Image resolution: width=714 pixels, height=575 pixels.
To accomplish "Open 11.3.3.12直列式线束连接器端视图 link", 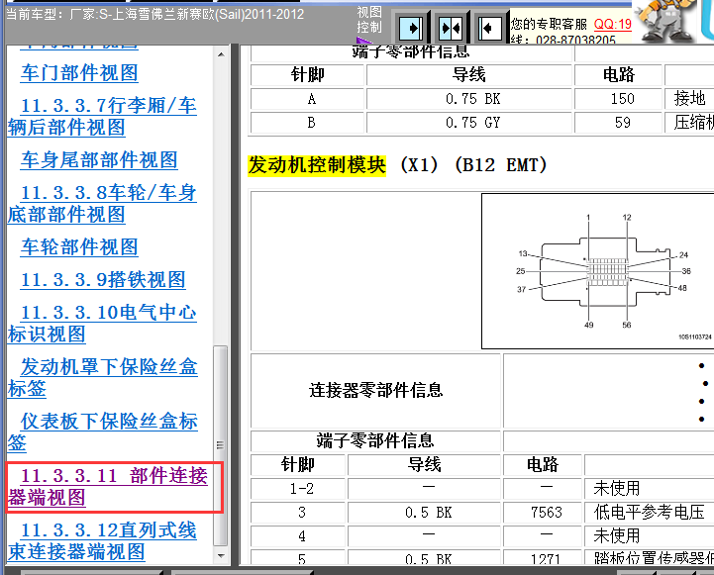I will 102,541.
